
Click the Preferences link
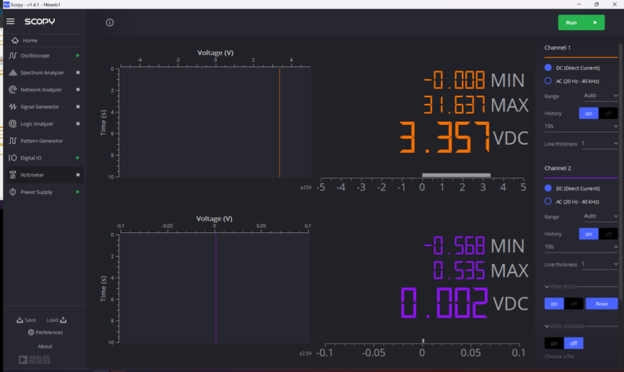[49, 332]
